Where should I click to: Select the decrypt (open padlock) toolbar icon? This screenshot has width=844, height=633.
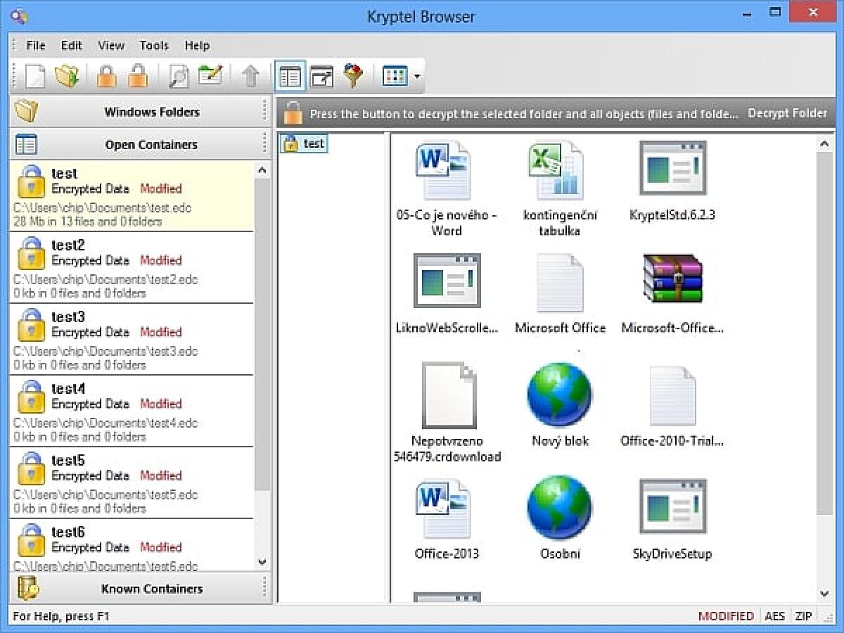click(x=138, y=75)
